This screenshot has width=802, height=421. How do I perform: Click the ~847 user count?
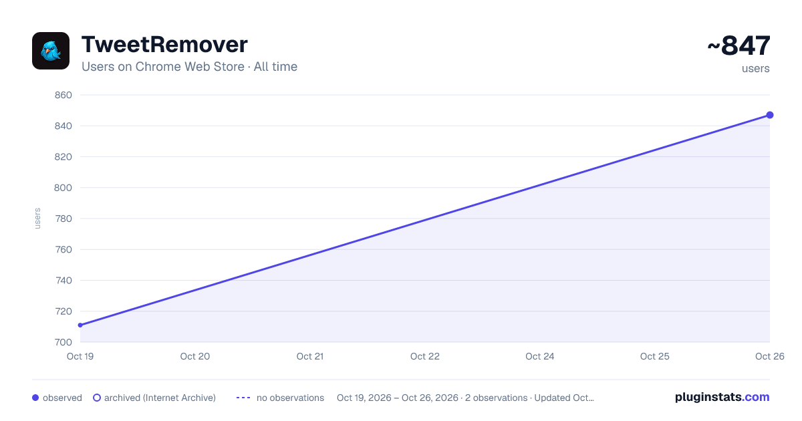tap(739, 45)
